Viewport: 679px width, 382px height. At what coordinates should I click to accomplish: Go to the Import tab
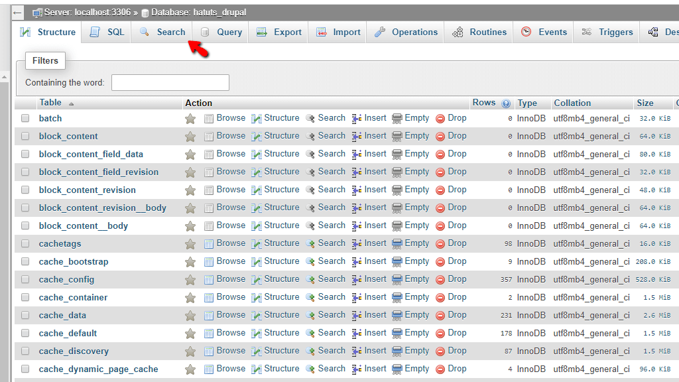point(338,32)
